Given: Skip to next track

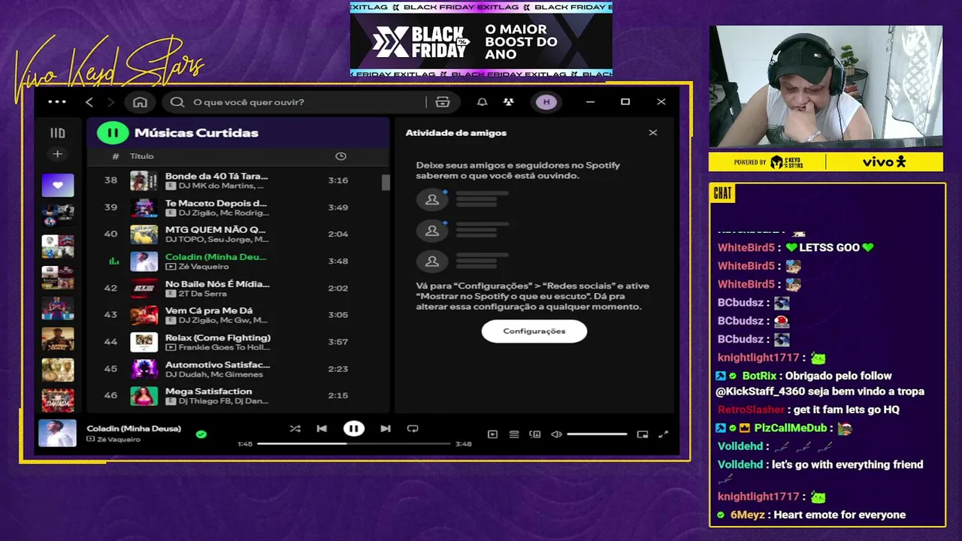Looking at the screenshot, I should point(386,429).
